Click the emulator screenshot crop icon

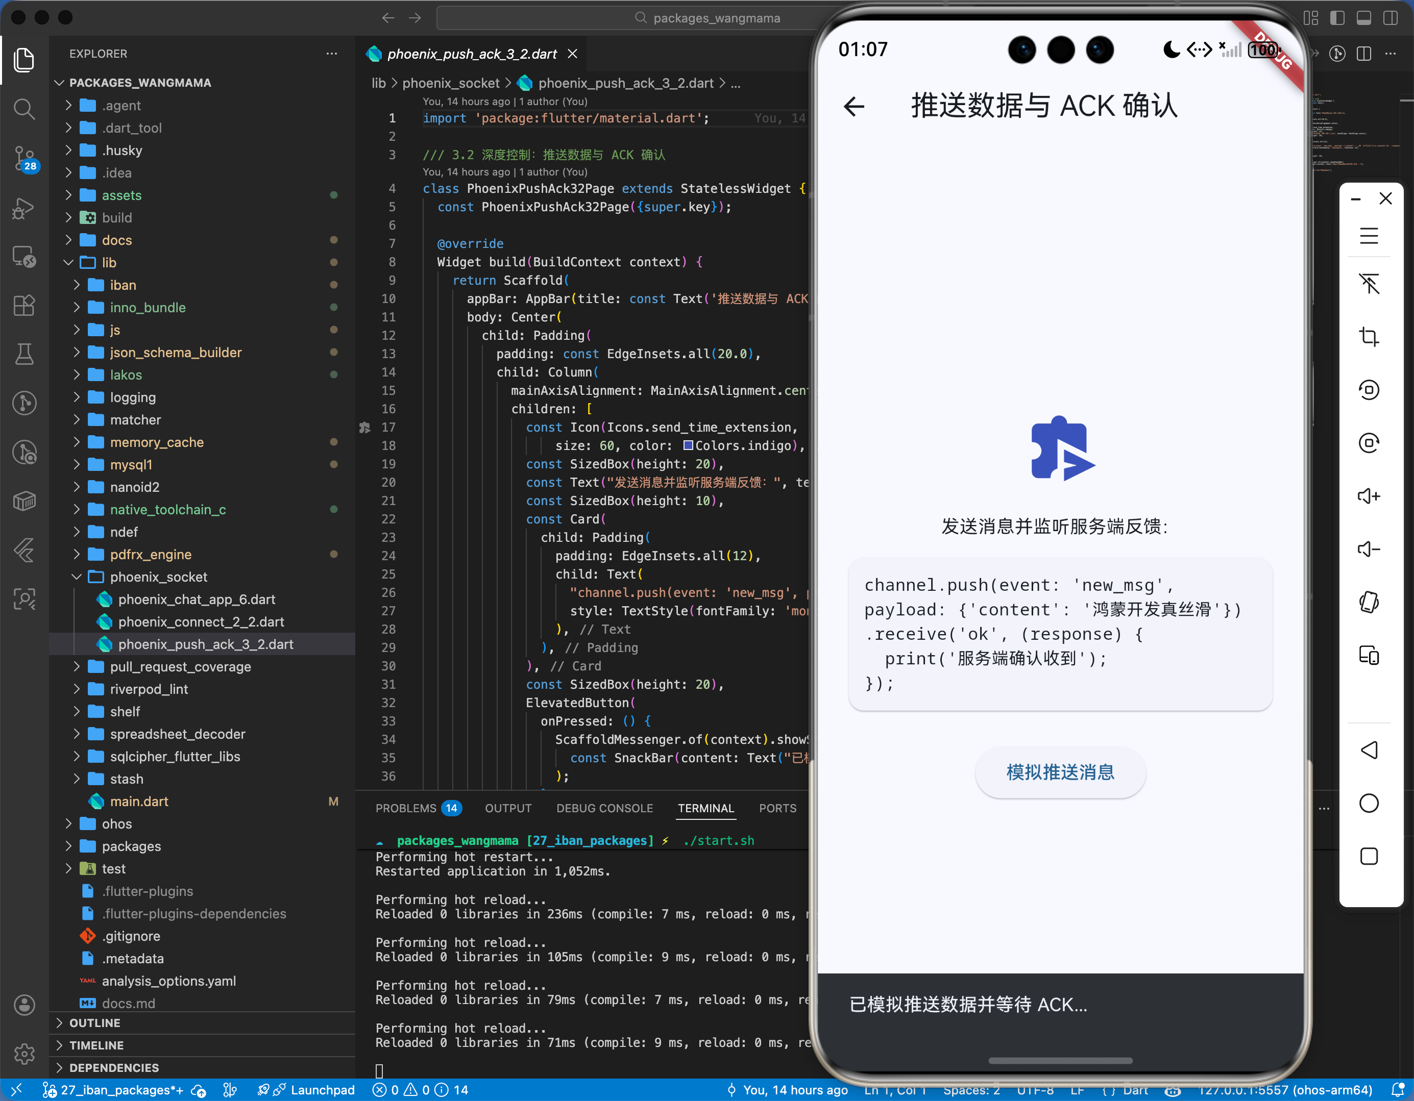tap(1368, 337)
